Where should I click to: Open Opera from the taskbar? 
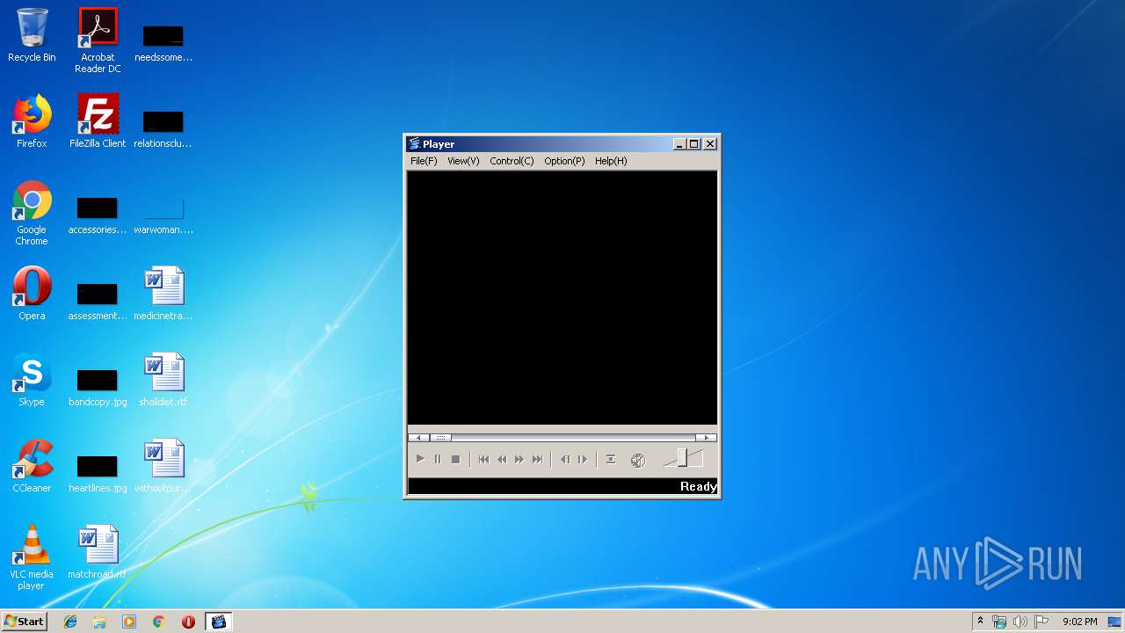pyautogui.click(x=188, y=622)
